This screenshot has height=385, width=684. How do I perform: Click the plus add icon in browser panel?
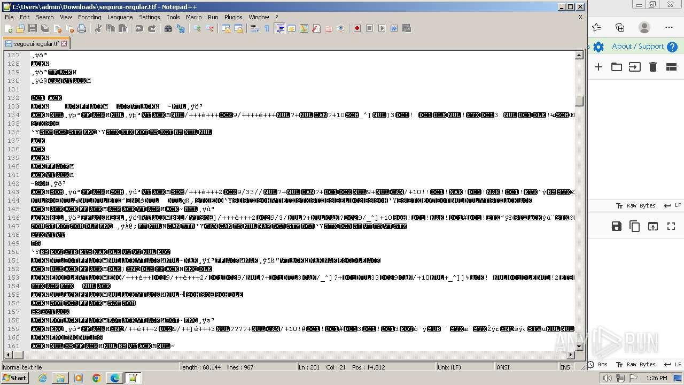(598, 67)
